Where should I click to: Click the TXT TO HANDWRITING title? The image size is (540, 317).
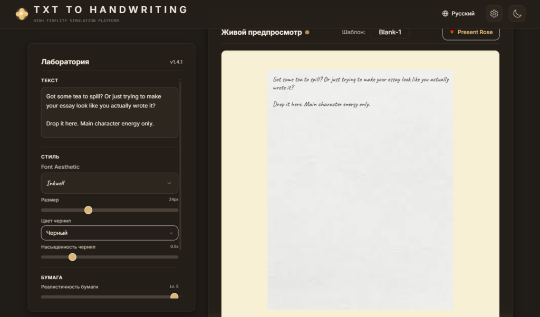coord(111,9)
